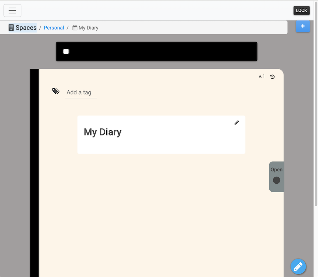The image size is (318, 277).
Task: Click the Spaces building icon
Action: (11, 28)
